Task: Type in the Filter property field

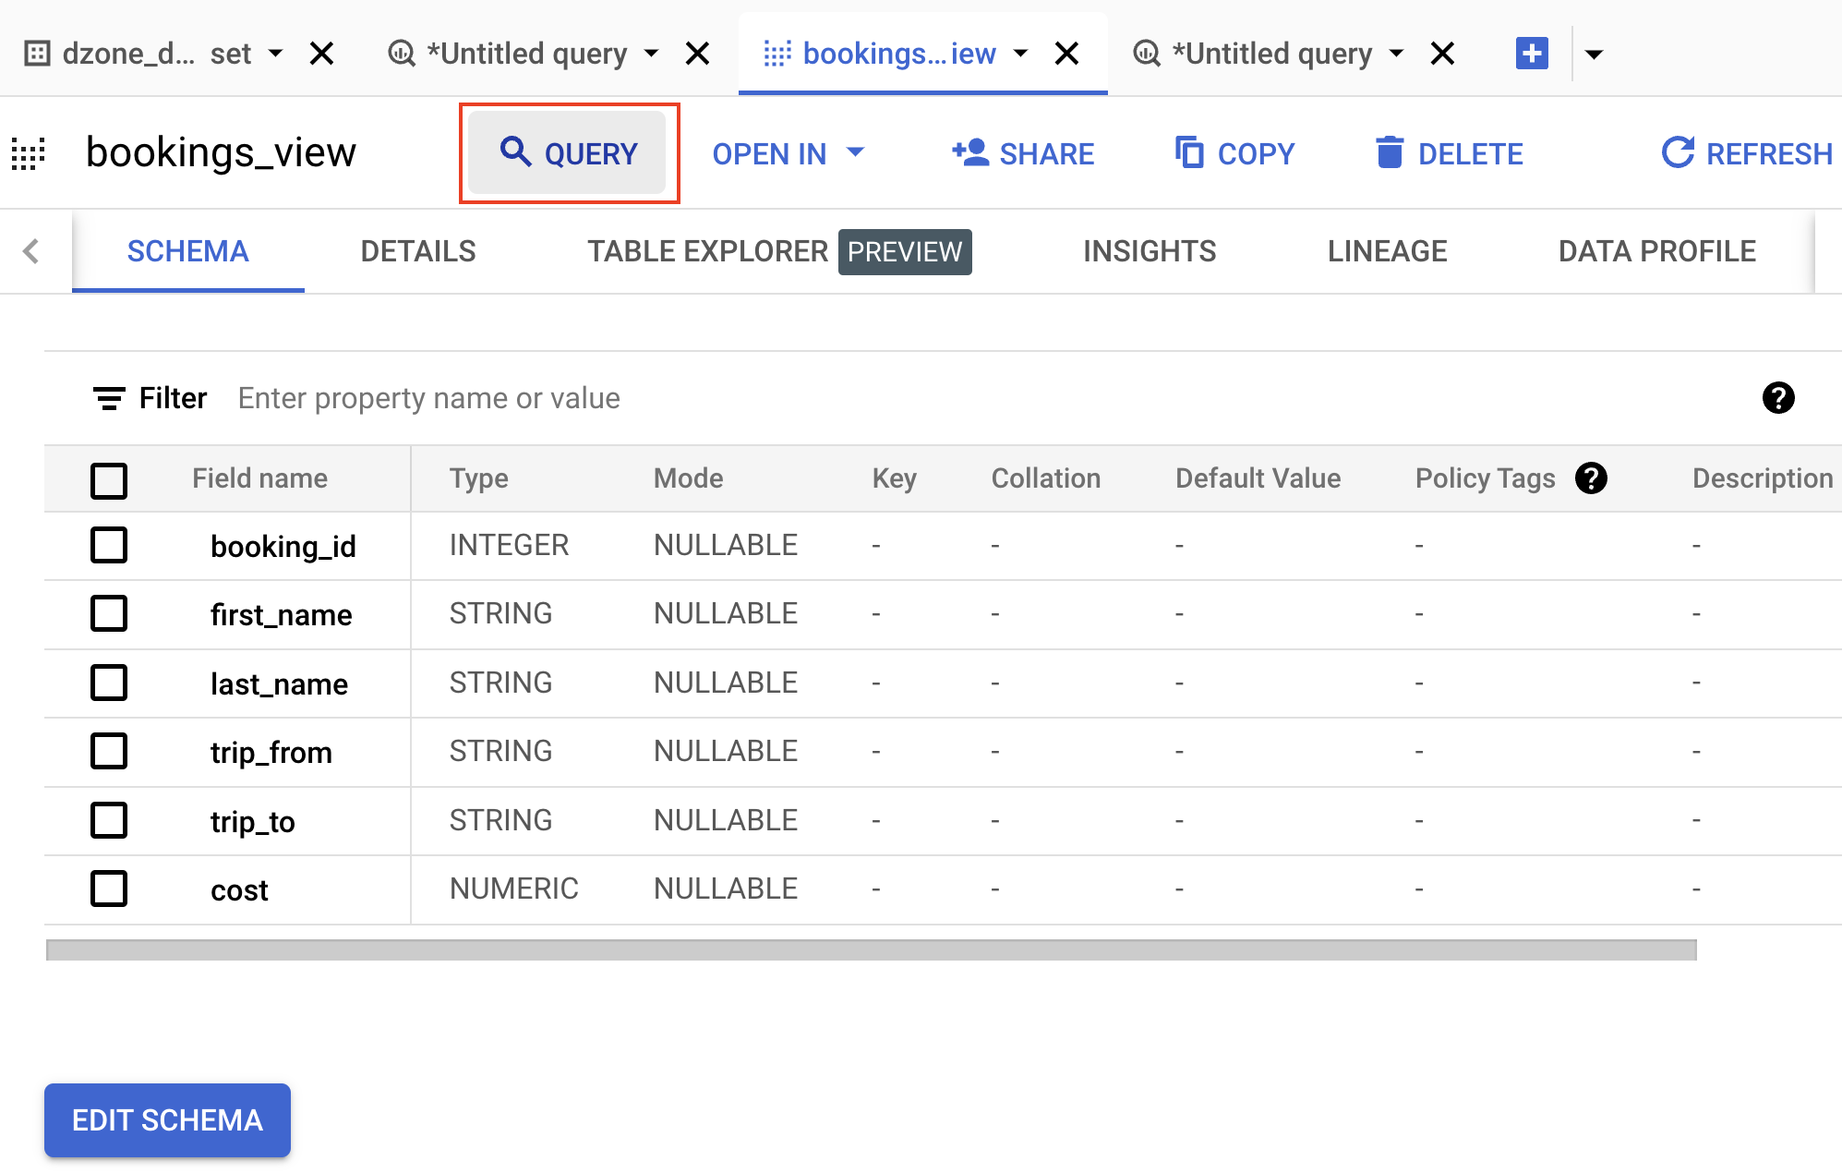Action: pyautogui.click(x=429, y=397)
